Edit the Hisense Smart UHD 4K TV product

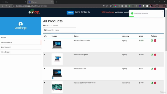point(152,83)
